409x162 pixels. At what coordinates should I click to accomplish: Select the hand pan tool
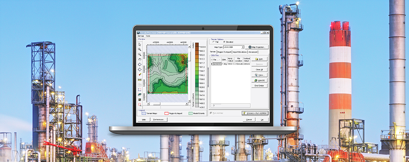click(139, 59)
